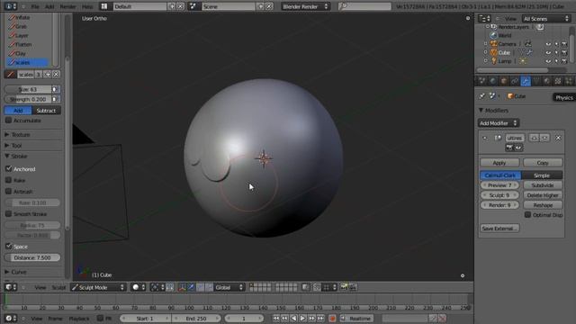Add new brush with plus icon
This screenshot has height=324, width=576.
click(x=48, y=74)
